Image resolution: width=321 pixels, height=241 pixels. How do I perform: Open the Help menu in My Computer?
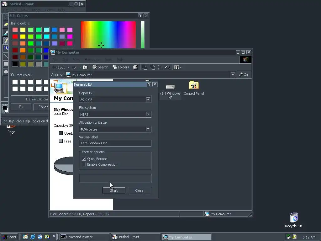coord(120,60)
